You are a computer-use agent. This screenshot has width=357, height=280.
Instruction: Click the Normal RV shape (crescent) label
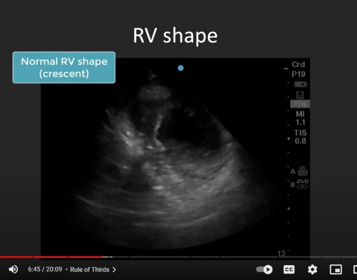point(64,67)
